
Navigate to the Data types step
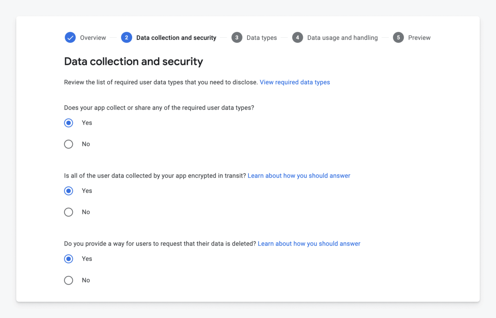pos(261,37)
